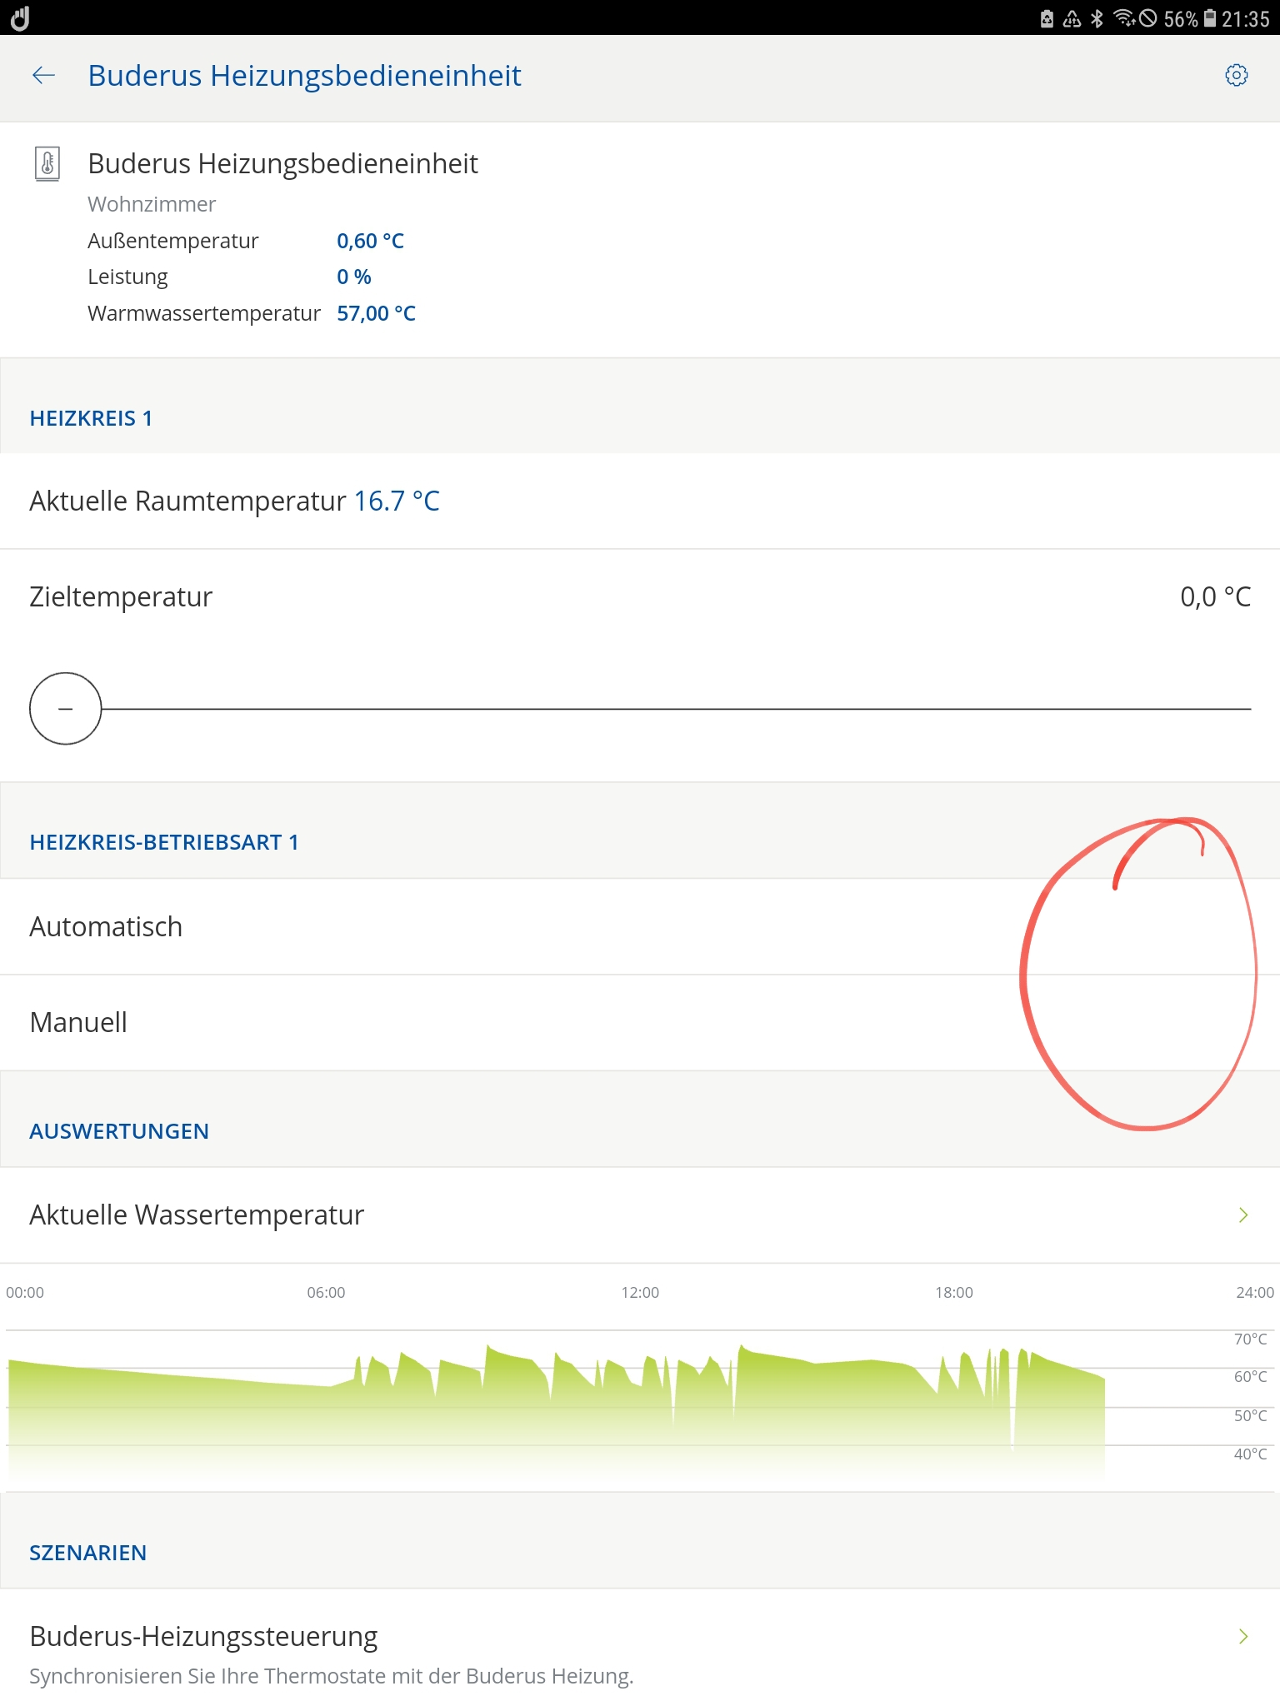Open Buderus-Heizungssteuerung via its chevron

(x=1242, y=1637)
